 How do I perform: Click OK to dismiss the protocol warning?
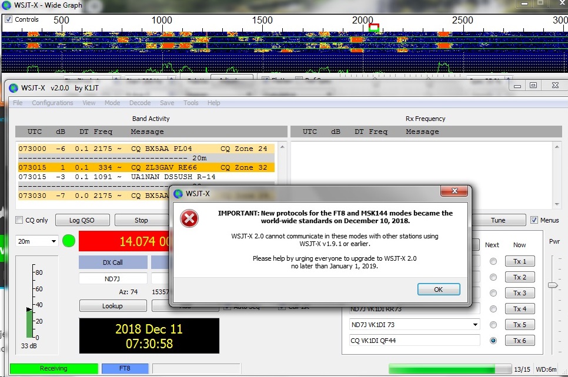[x=439, y=290]
